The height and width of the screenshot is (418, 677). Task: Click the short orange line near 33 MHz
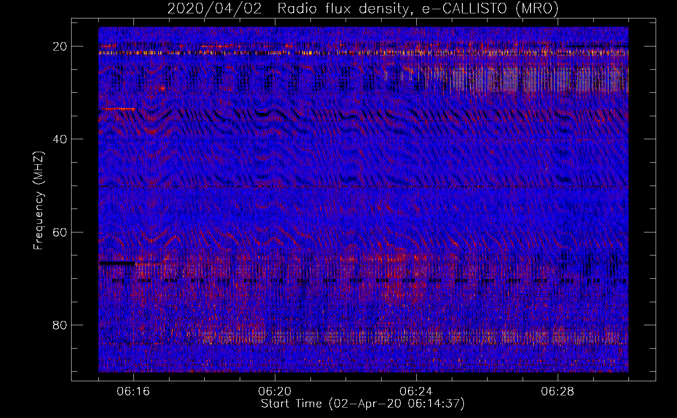(x=118, y=109)
